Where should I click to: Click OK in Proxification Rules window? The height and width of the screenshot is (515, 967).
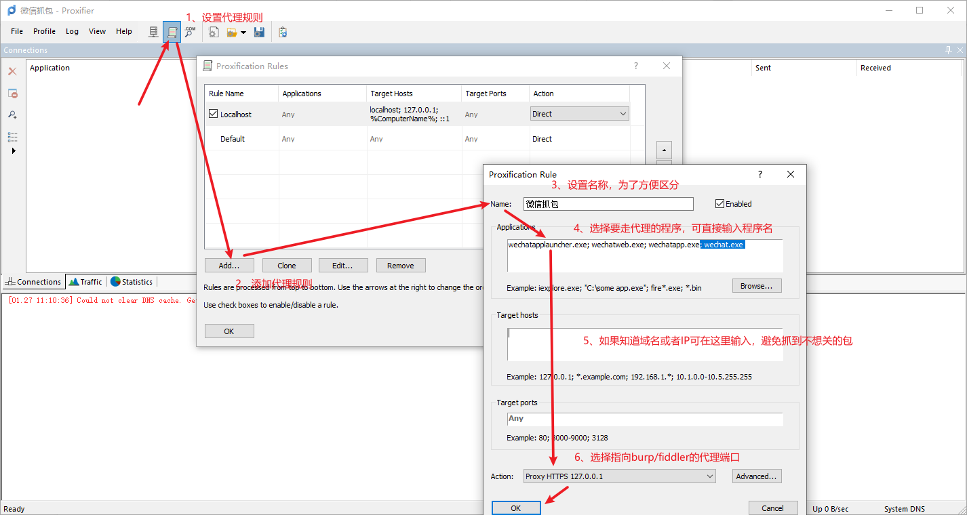click(x=229, y=331)
